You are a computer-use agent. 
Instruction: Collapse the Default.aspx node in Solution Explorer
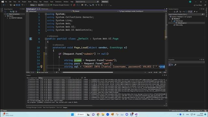172,21
